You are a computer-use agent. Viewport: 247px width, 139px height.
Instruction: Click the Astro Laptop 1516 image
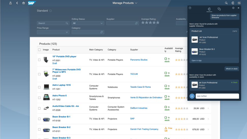point(47,87)
